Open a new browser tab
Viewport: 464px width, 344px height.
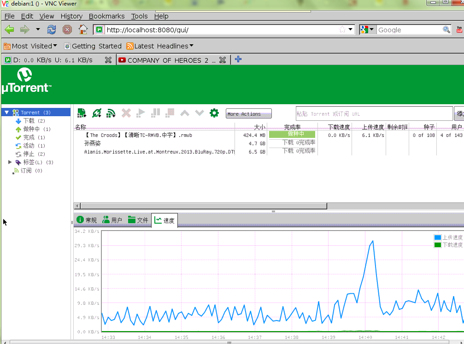point(238,59)
